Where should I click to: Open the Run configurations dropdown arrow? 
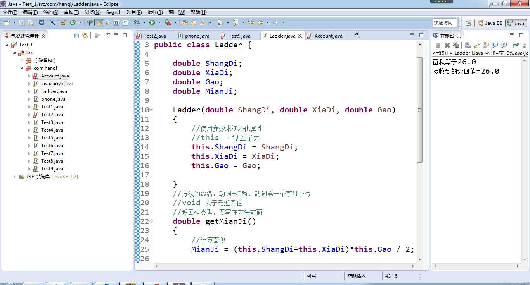[x=159, y=22]
